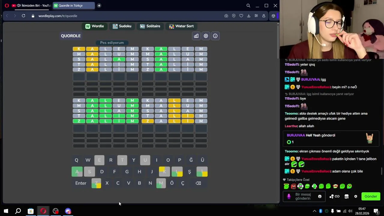Switch to İkimizden Biri YouTube tab

tap(31, 5)
